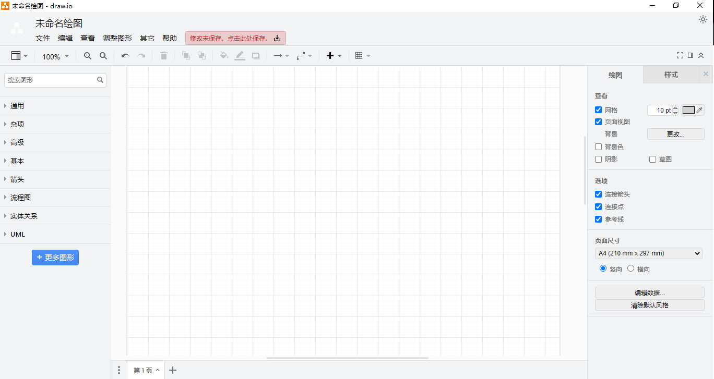Switch appearance with the sun icon
The height and width of the screenshot is (379, 714).
[x=703, y=20]
